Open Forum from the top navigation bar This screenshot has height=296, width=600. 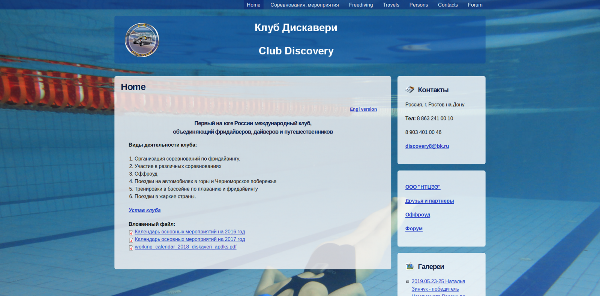point(475,5)
